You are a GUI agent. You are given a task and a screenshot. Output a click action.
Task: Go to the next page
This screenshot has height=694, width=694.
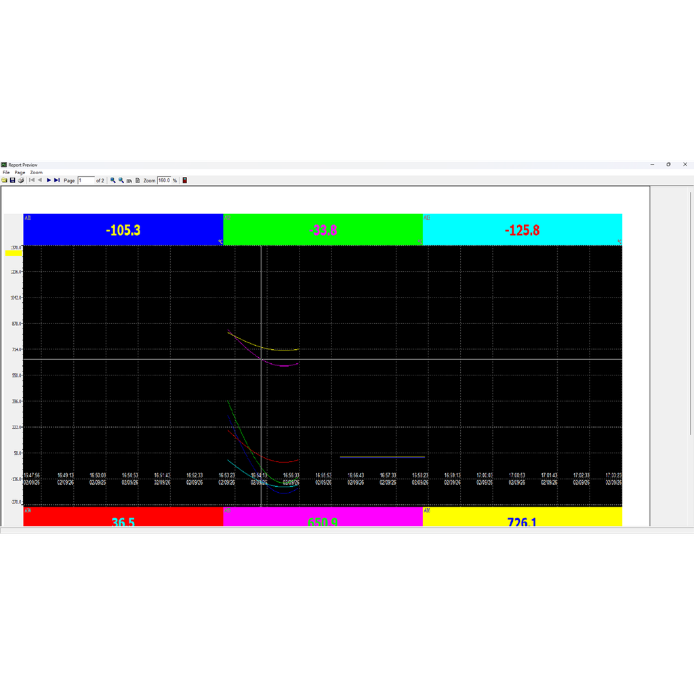coord(49,180)
